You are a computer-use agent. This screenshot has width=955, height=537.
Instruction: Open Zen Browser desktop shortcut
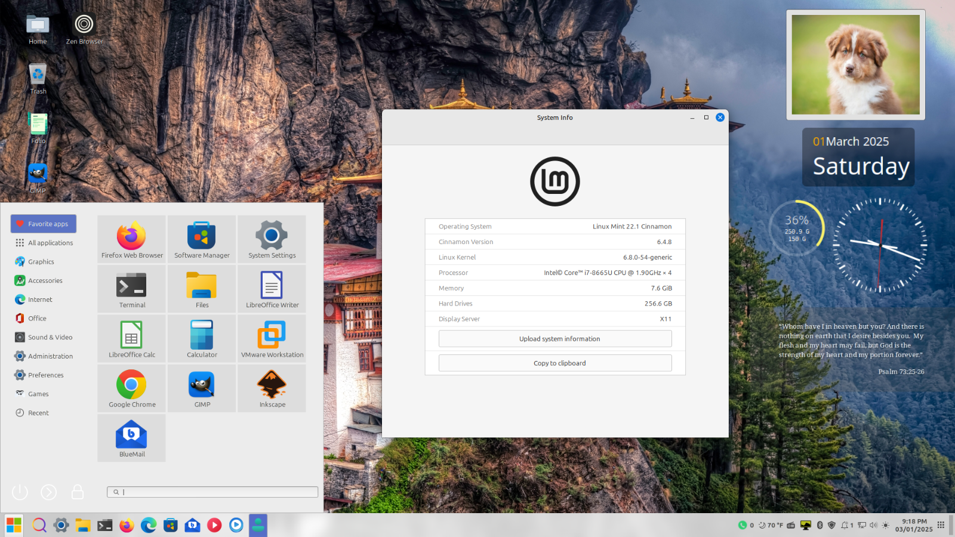84,30
